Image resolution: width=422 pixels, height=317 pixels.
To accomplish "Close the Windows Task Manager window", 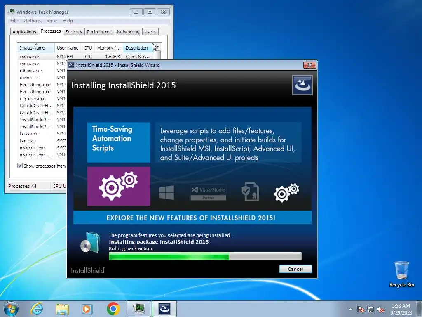I will coord(163,12).
